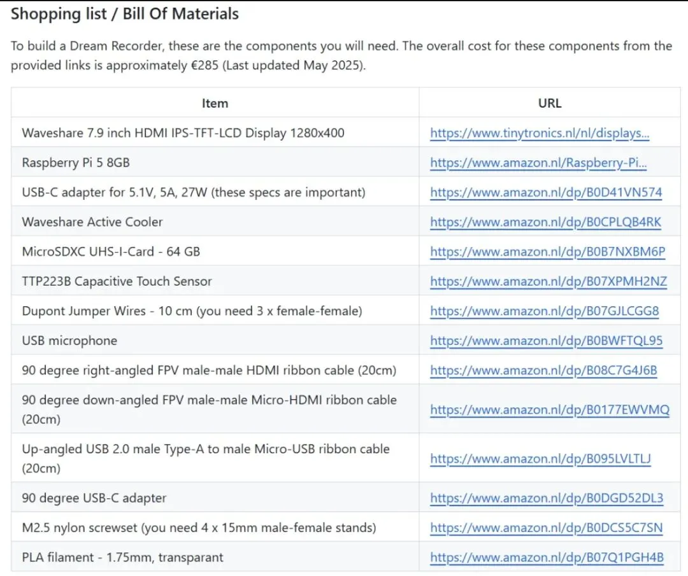Follow the Waveshare Active Cooler link B0CPLQB4RK
The width and height of the screenshot is (688, 576).
545,222
